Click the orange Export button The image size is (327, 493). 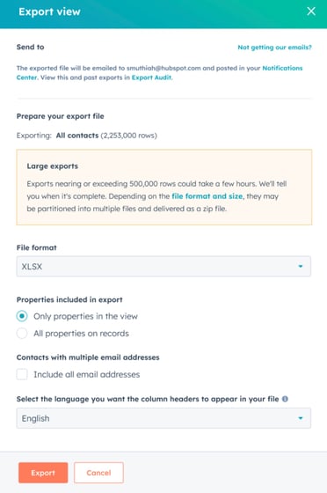pos(43,473)
